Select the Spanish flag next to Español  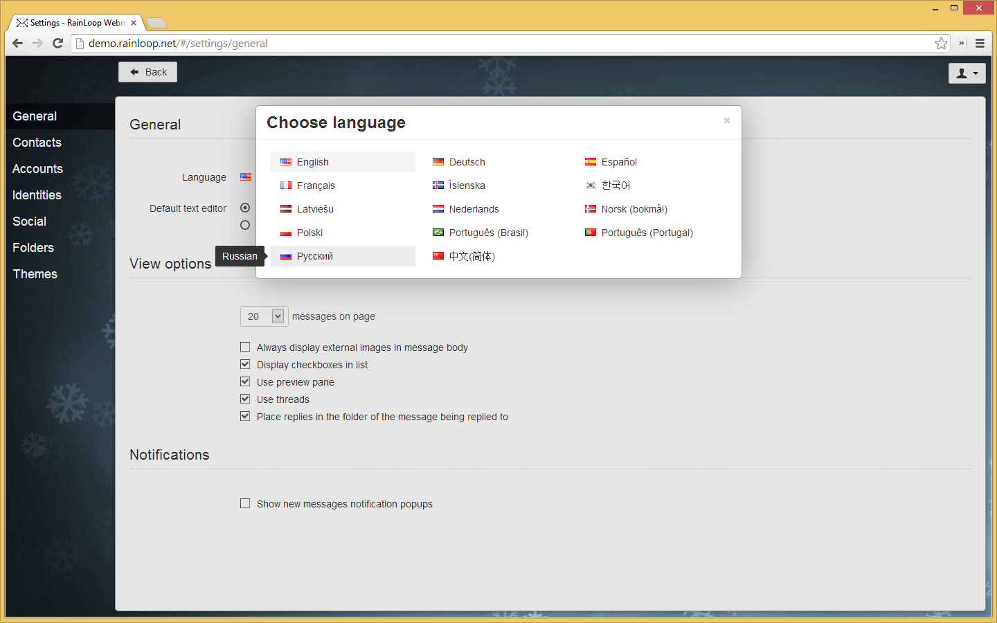pos(590,161)
